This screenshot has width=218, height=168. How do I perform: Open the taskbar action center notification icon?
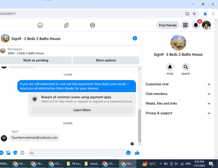[211, 164]
